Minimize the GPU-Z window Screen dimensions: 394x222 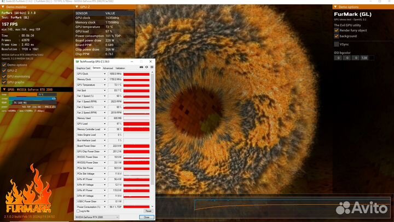point(132,61)
